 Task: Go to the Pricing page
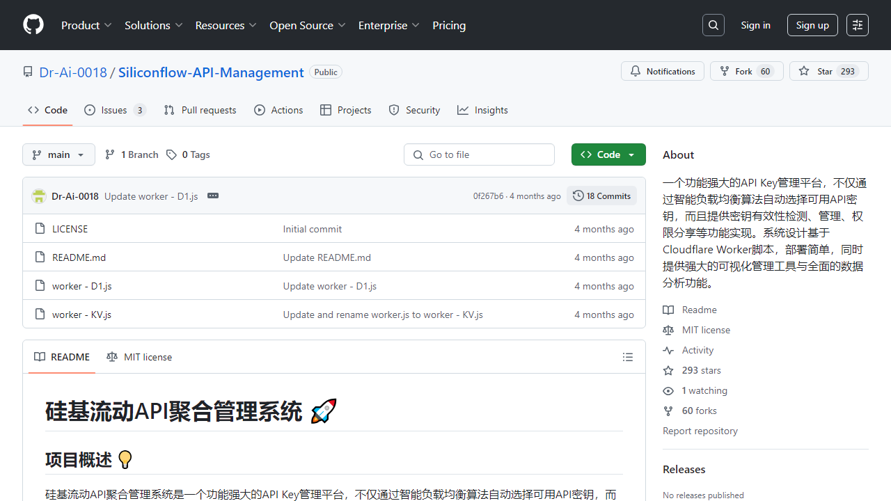[x=449, y=25]
